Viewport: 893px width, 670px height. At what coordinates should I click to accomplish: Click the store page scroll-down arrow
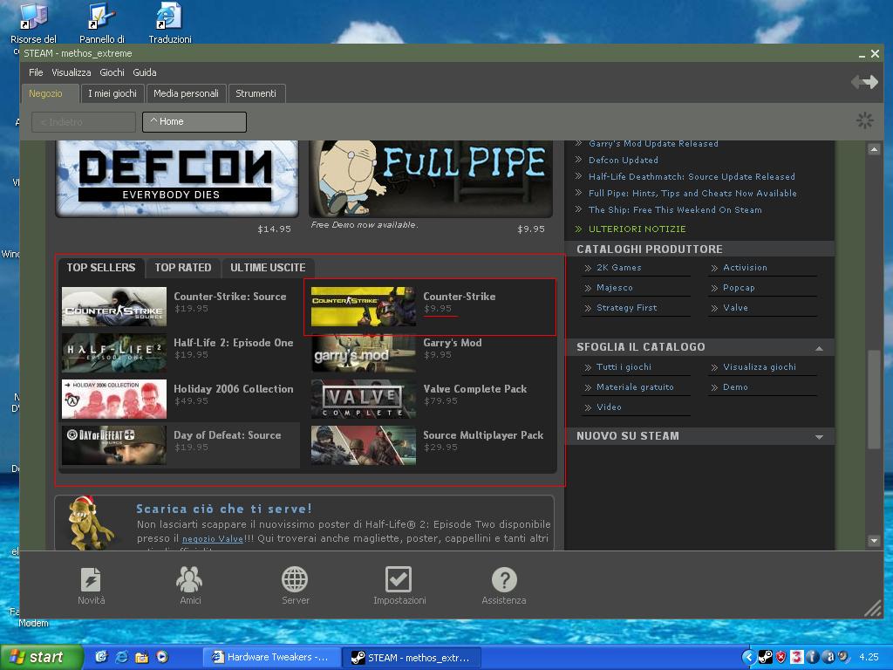(x=874, y=540)
